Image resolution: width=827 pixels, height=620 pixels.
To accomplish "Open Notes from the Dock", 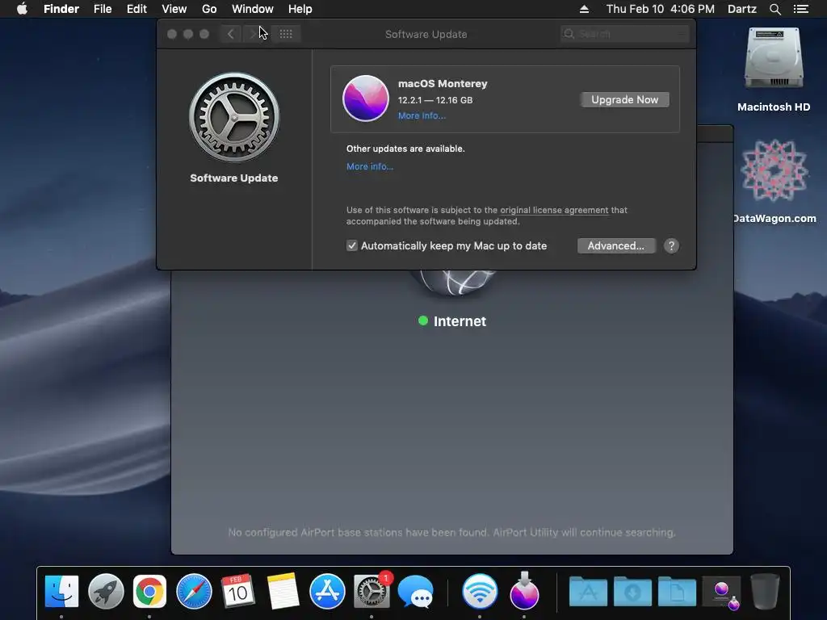I will tap(283, 592).
